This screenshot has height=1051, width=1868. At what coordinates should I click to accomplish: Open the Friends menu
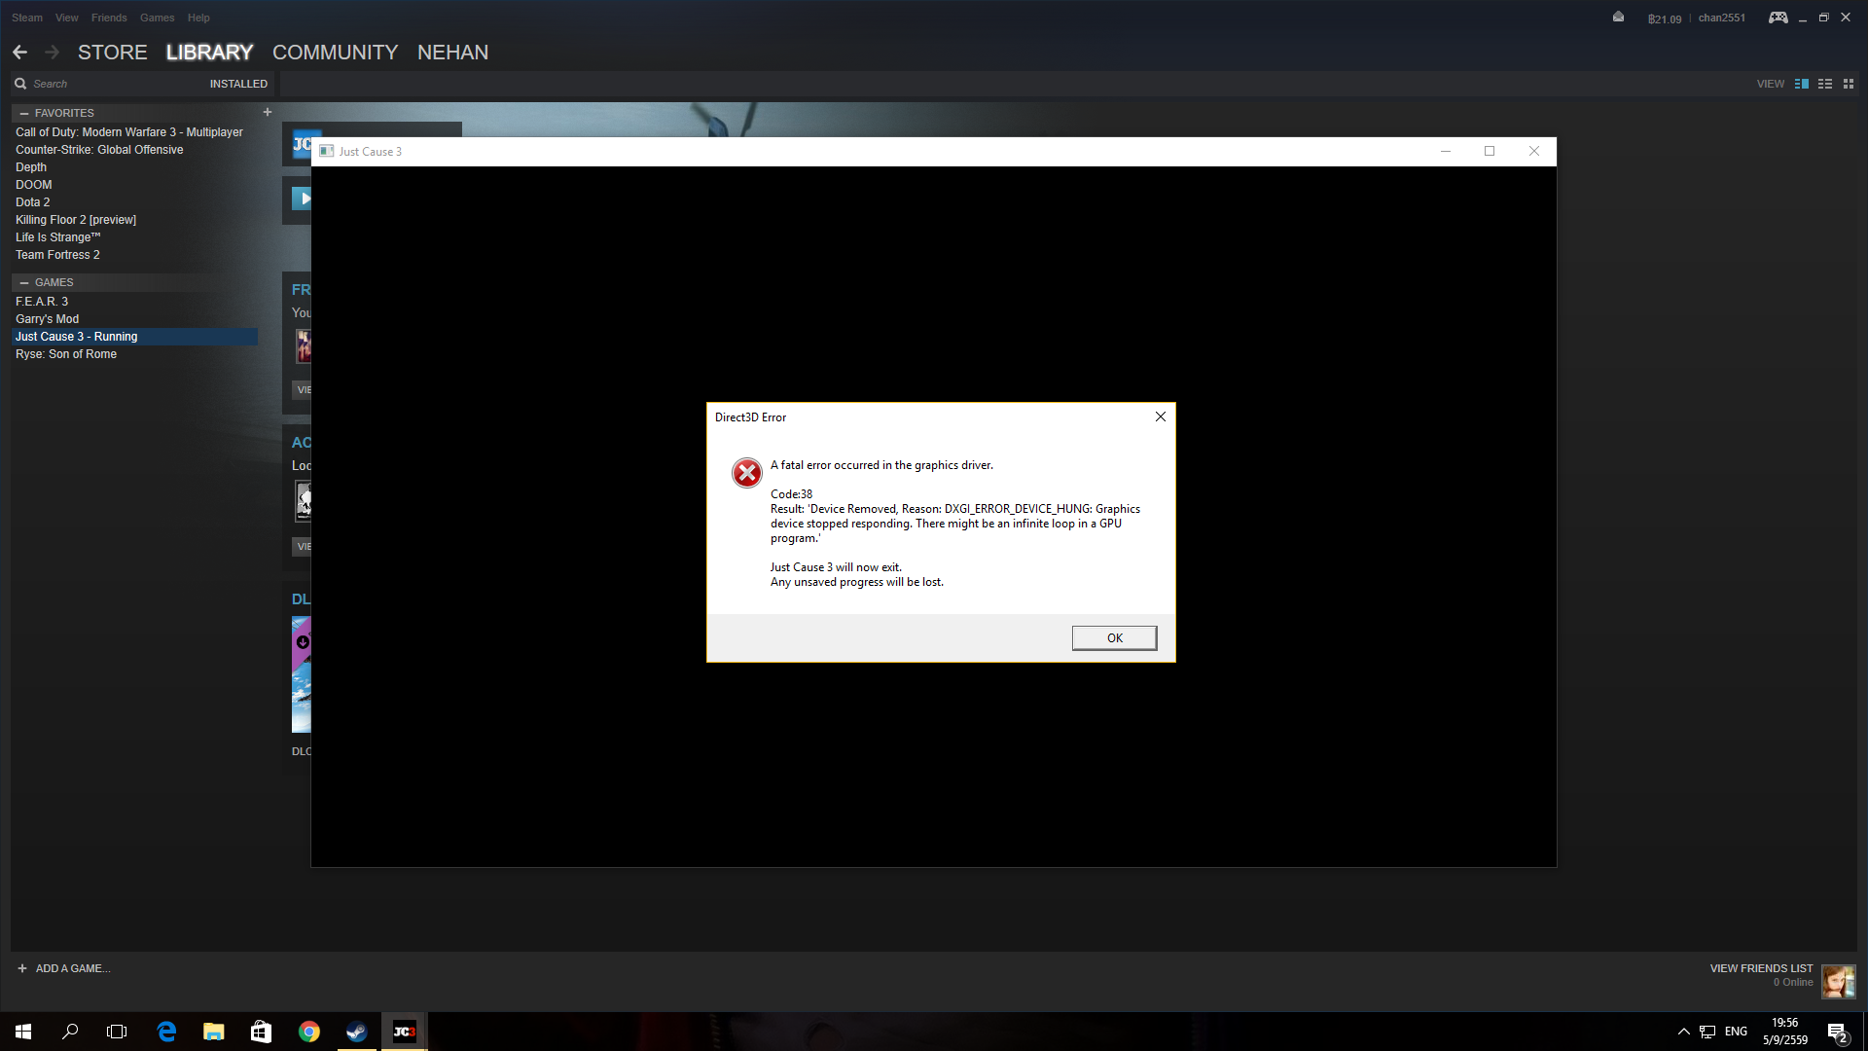(x=109, y=18)
